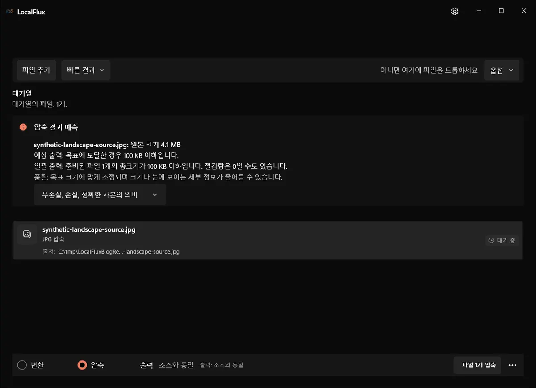This screenshot has width=536, height=388.
Task: Minimize the LocalFlux window
Action: [478, 11]
